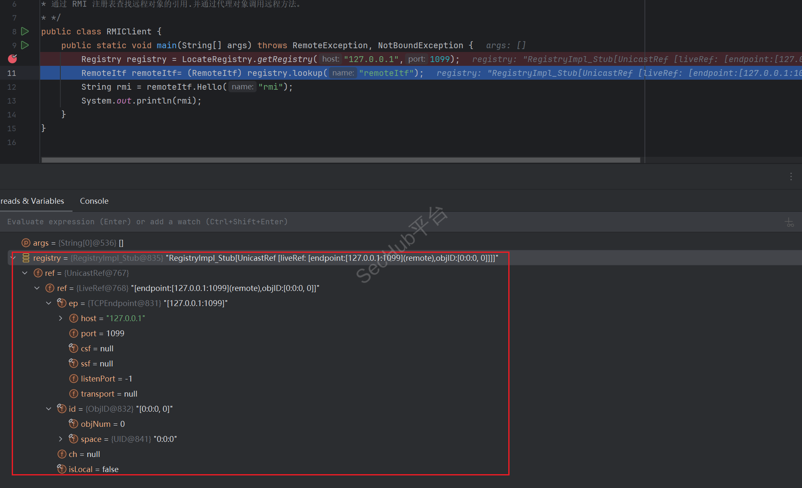Click the object icon beside registry variable

(26, 258)
